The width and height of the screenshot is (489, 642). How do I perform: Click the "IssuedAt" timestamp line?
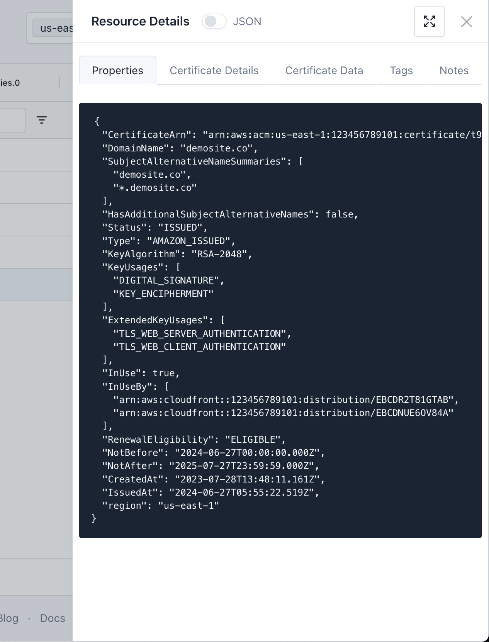coord(211,493)
